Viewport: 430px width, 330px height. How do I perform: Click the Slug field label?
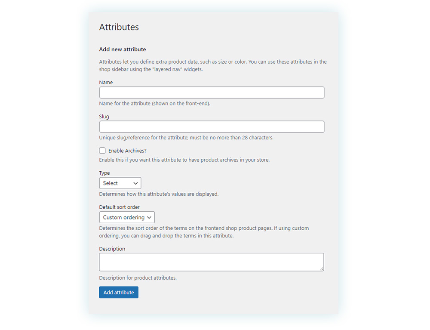104,117
